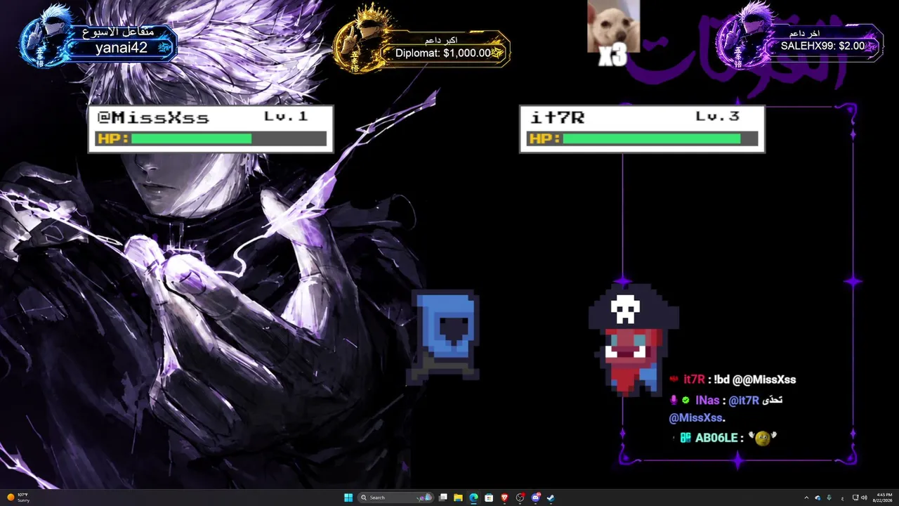This screenshot has height=506, width=899.
Task: Open the OBS Studio taskbar icon
Action: tap(520, 498)
